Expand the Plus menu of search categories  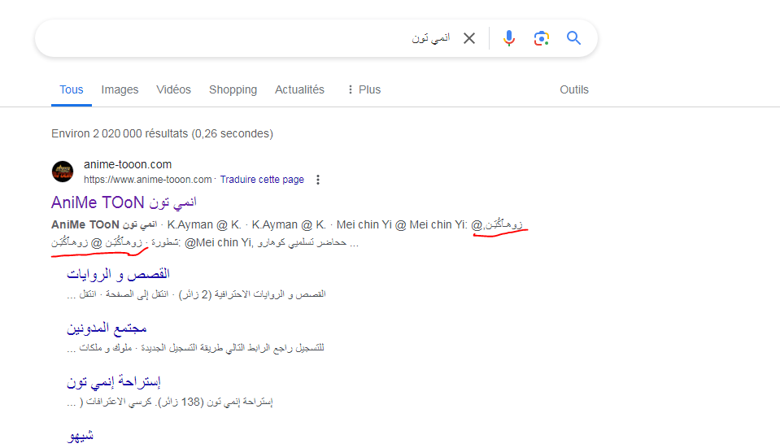click(364, 89)
